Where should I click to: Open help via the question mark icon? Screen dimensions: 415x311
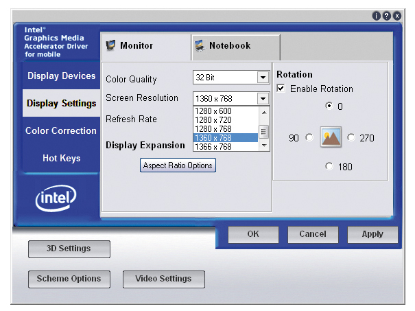tap(386, 16)
